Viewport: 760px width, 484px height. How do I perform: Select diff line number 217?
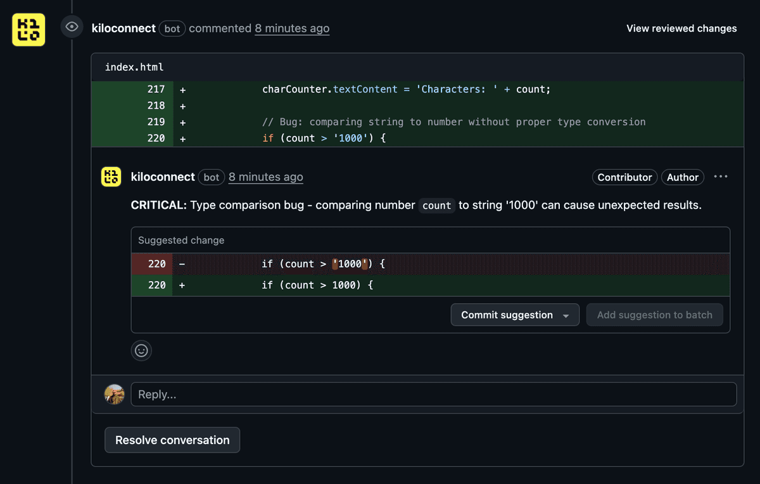pyautogui.click(x=156, y=89)
